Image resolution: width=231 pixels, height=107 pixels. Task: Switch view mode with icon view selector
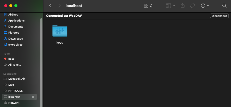point(148,6)
